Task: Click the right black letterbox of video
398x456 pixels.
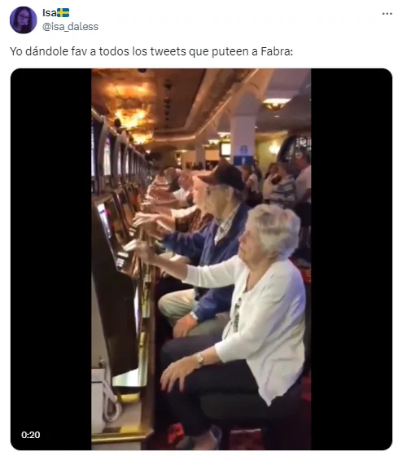Action: (x=352, y=259)
